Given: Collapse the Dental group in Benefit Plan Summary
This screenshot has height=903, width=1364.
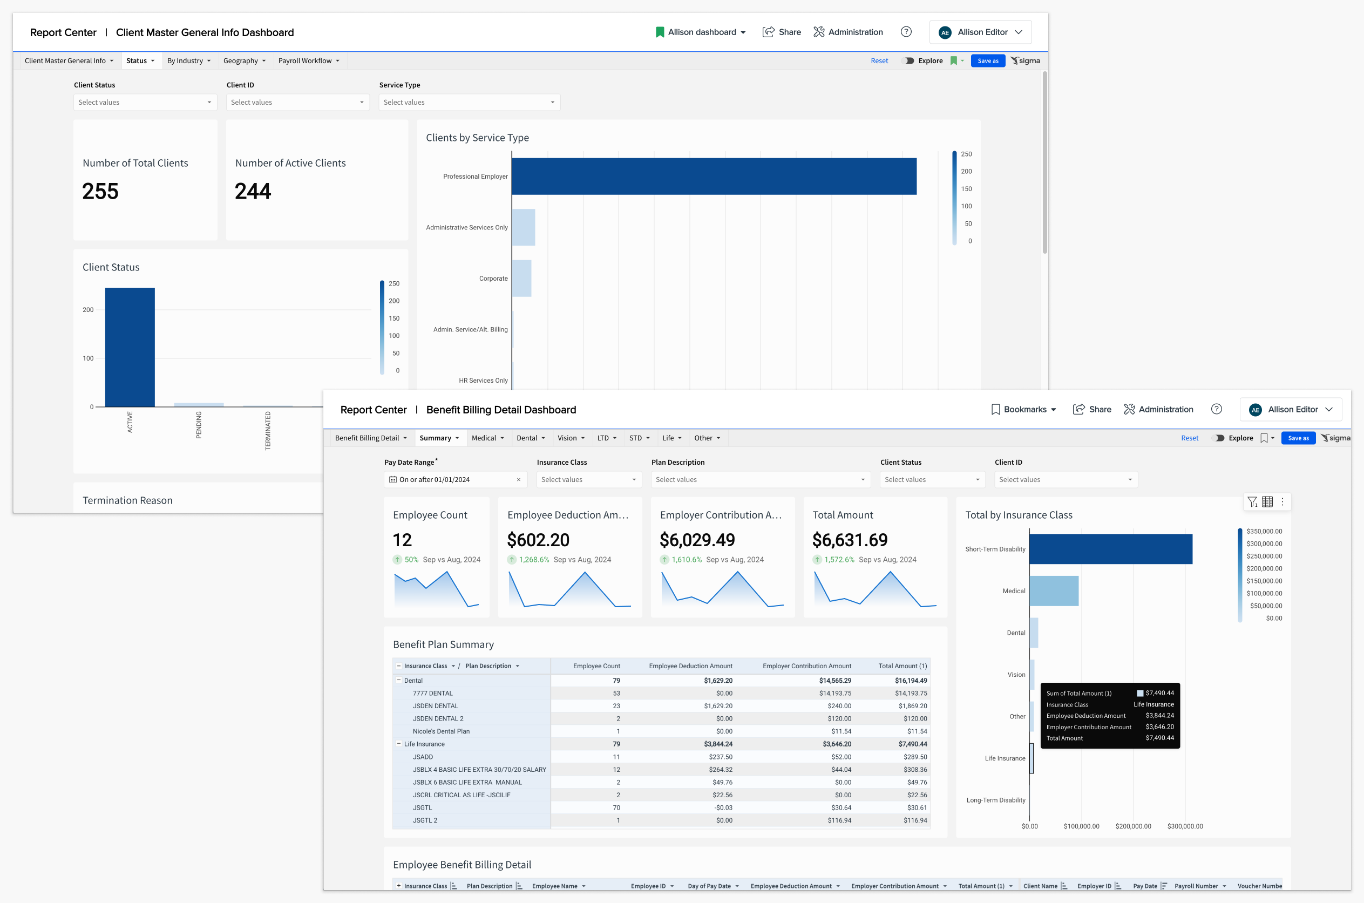Looking at the screenshot, I should pos(398,680).
